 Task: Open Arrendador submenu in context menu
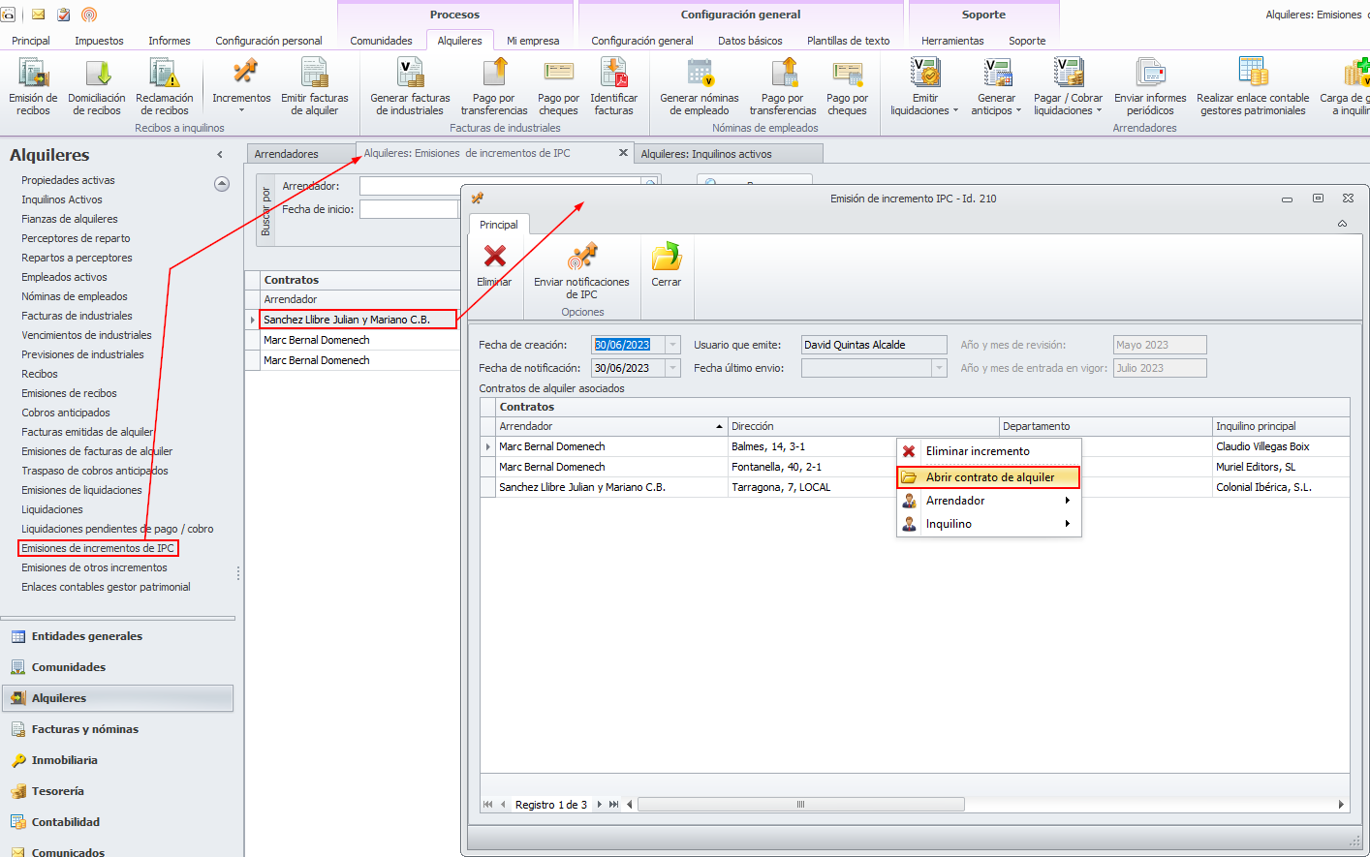pyautogui.click(x=988, y=501)
